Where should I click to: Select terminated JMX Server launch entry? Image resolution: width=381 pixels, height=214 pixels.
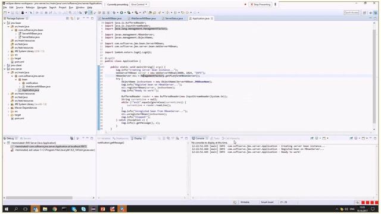click(x=33, y=143)
